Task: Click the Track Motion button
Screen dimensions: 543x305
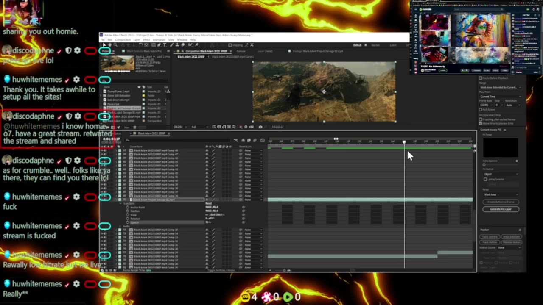Action: [x=490, y=242]
